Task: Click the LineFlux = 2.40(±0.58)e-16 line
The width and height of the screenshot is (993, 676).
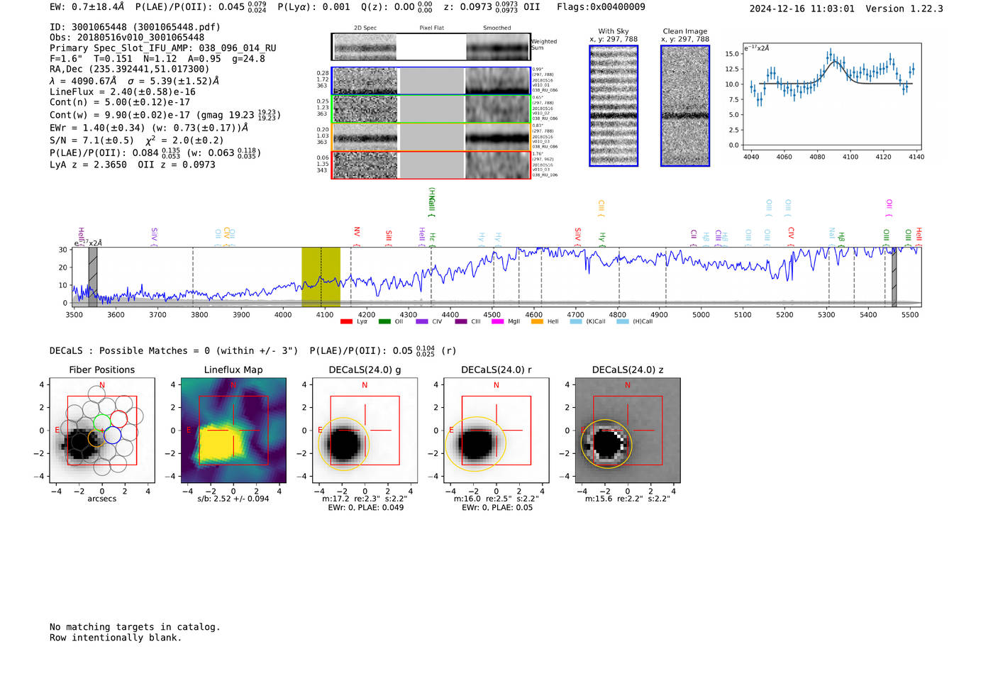Action: click(x=123, y=92)
